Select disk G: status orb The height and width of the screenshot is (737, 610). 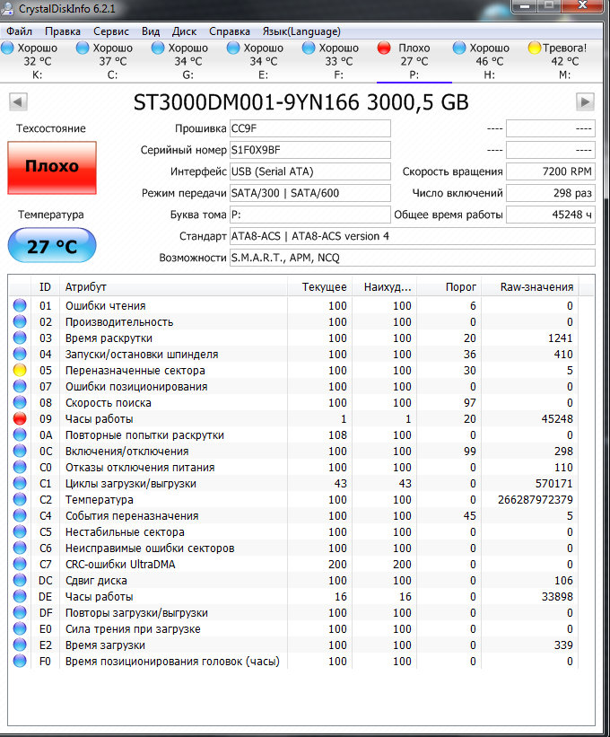coord(158,48)
